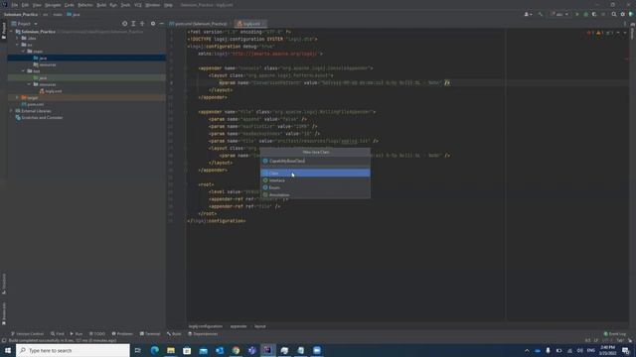Click the Collapse All icon in Project panel
The image size is (636, 357).
pos(142,24)
